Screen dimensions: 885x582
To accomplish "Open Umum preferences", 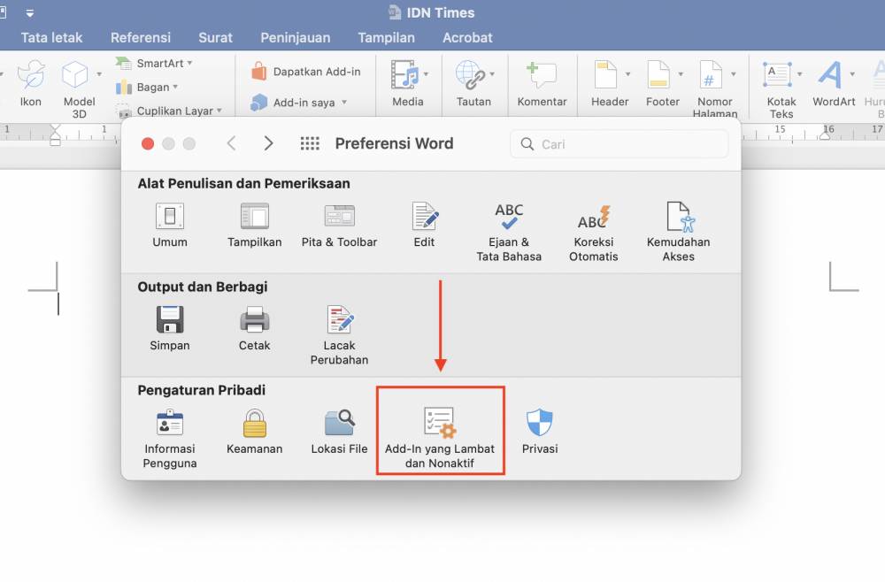I will 169,225.
